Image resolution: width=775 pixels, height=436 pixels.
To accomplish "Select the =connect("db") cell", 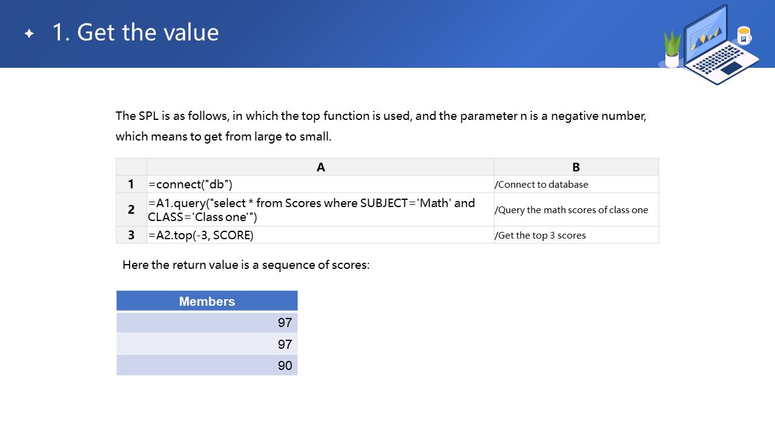I will (x=320, y=184).
